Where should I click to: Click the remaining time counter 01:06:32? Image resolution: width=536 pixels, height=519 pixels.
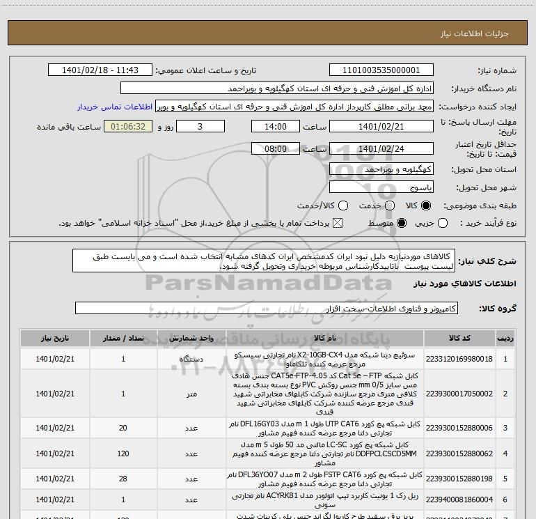(x=128, y=127)
